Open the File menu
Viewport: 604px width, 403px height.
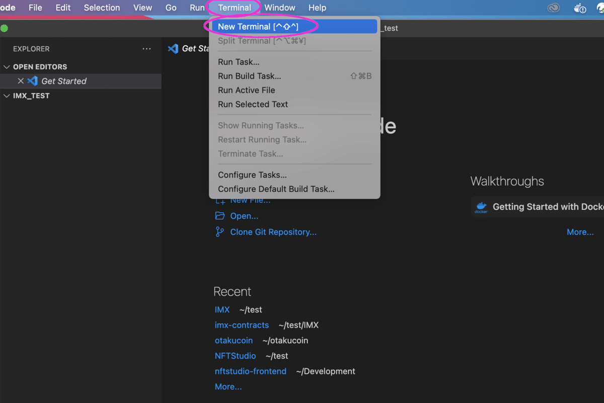coord(35,8)
